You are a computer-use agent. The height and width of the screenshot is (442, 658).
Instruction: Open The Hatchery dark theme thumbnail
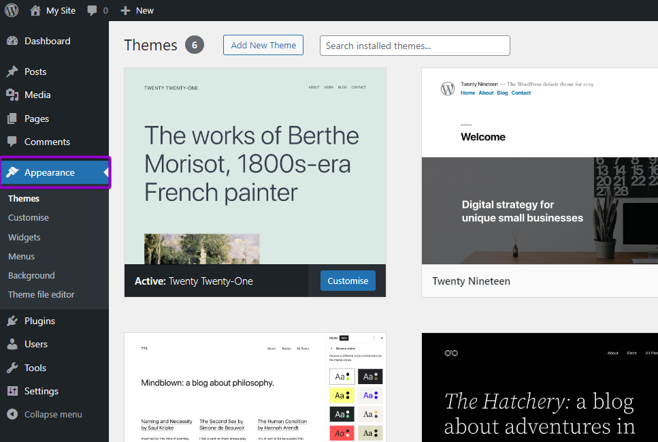tap(540, 388)
